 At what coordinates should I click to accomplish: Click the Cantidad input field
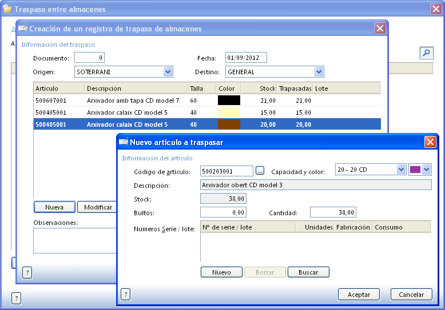coord(333,212)
